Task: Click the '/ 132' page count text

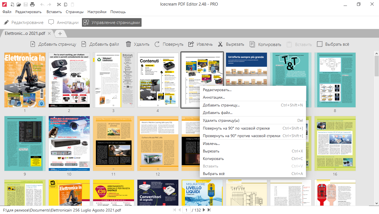Action: 196,210
